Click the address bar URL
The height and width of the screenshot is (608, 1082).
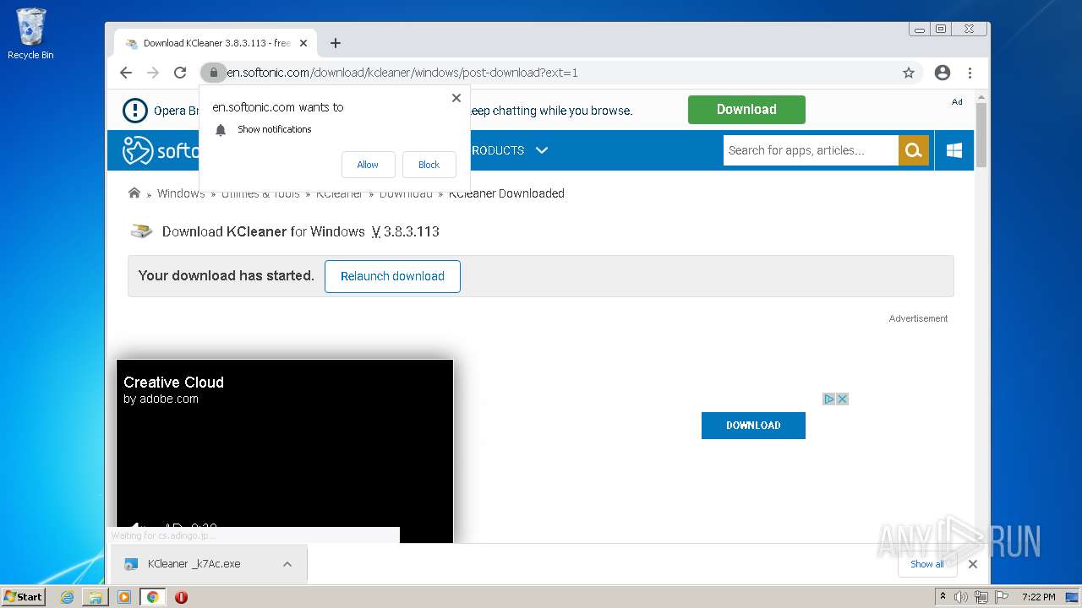pyautogui.click(x=402, y=73)
